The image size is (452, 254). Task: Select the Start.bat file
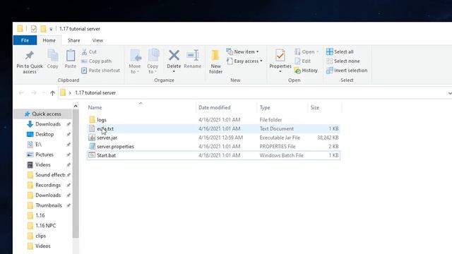[213, 155]
